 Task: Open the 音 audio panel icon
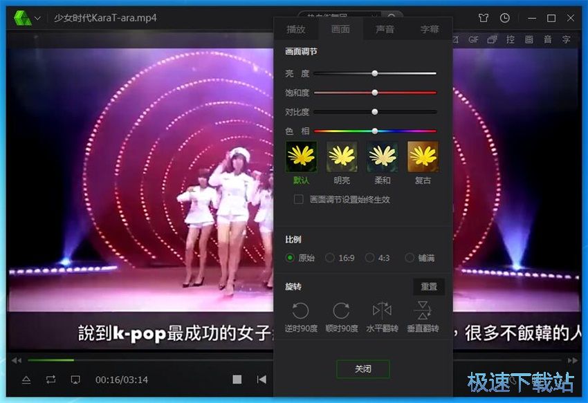(x=547, y=39)
